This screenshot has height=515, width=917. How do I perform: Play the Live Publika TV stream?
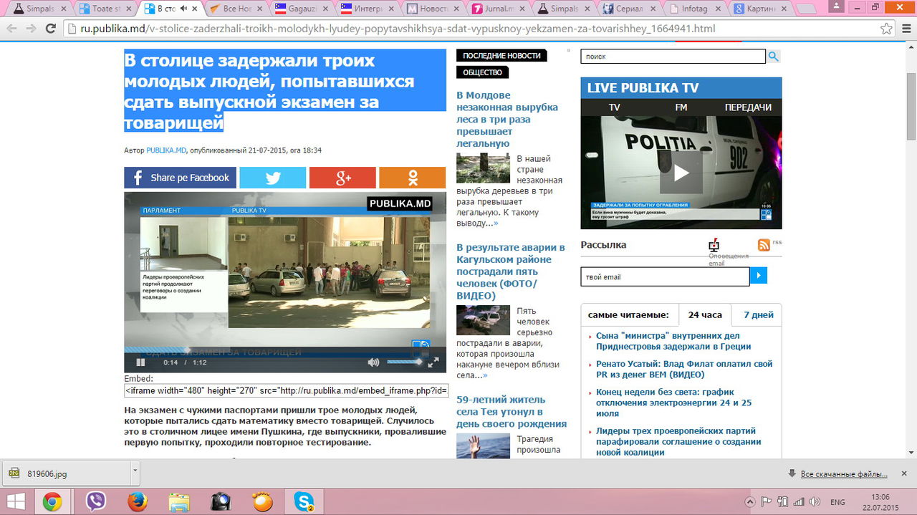coord(681,173)
